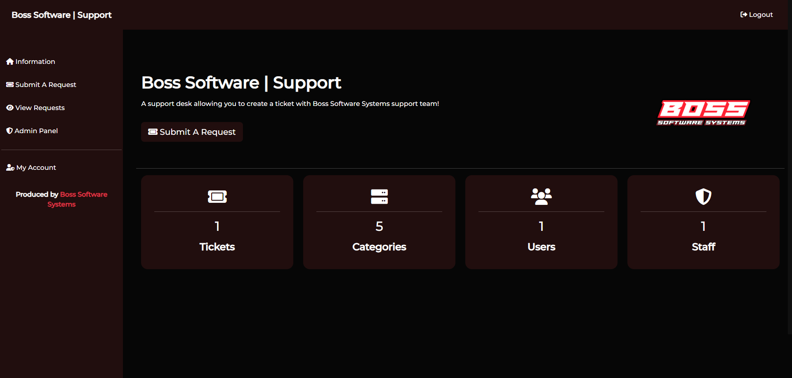Click the ticket icon on the Tickets card
The width and height of the screenshot is (792, 378).
217,197
